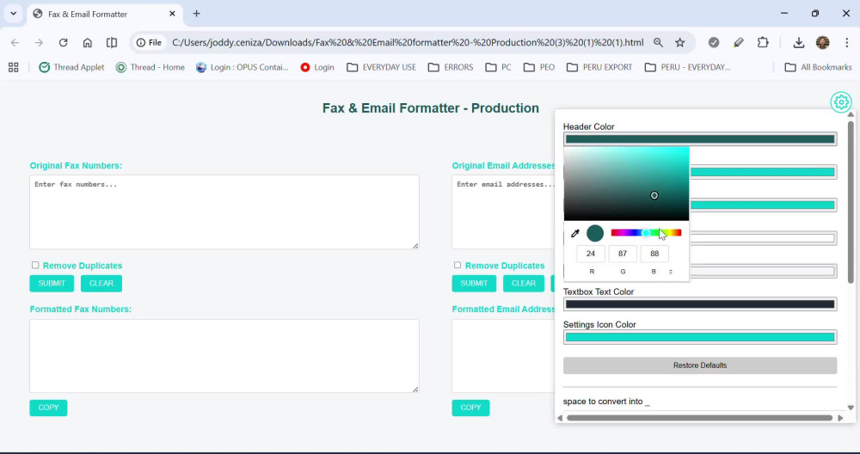
Task: Bookmark this page with the star
Action: [680, 43]
